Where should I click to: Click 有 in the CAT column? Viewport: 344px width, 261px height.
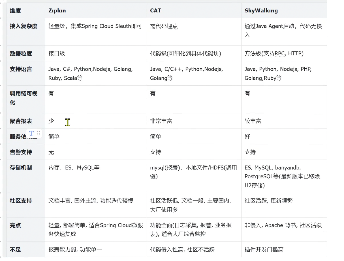(x=194, y=99)
